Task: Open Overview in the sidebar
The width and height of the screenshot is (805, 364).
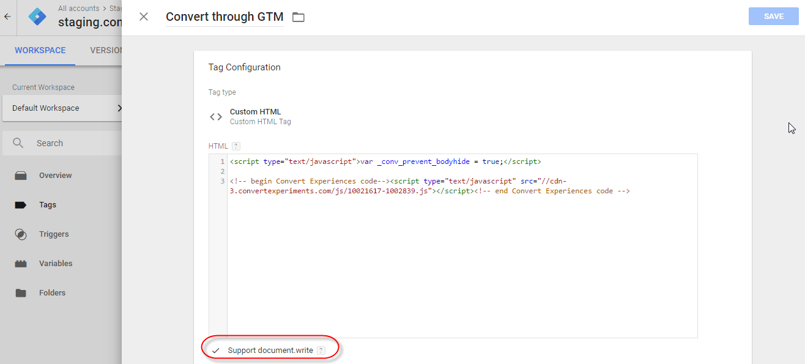Action: (55, 176)
